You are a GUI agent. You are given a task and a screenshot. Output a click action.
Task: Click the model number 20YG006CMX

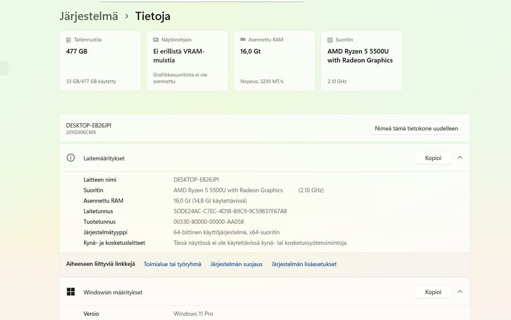click(81, 132)
